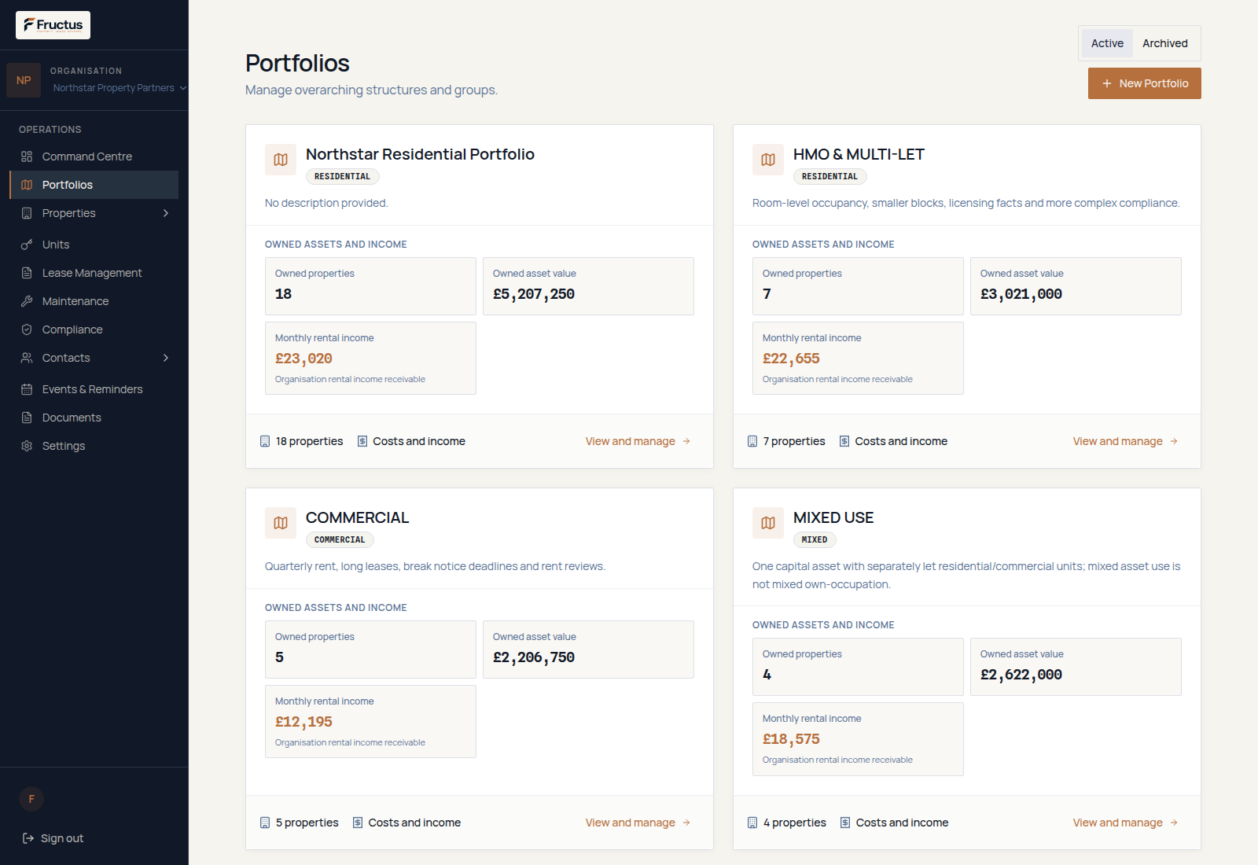The image size is (1258, 865).
Task: View and manage HMO & MULTI-LET portfolio
Action: (1125, 441)
